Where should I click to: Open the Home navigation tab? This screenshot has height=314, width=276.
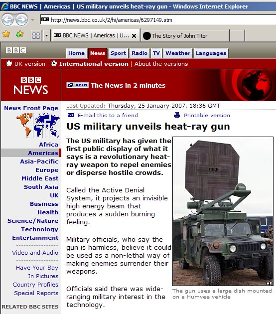[x=76, y=53]
